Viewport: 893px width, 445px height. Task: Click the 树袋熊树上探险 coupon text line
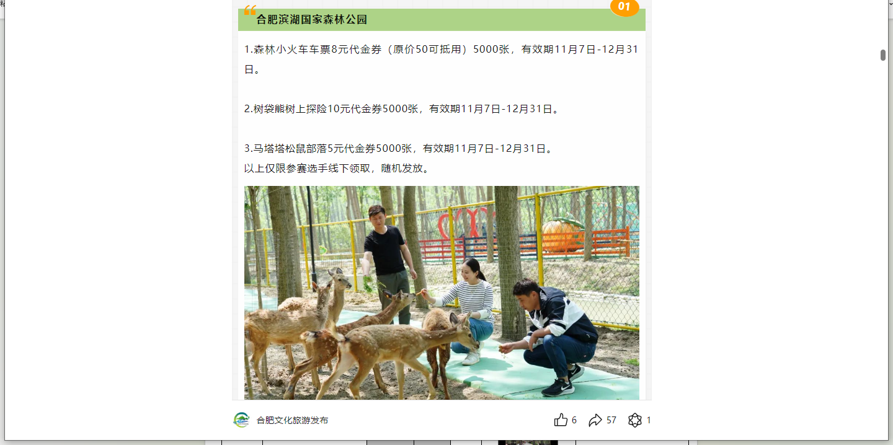pyautogui.click(x=402, y=109)
